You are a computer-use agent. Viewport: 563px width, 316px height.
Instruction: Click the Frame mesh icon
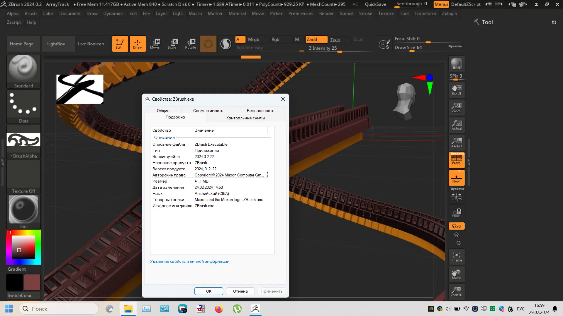point(456,257)
